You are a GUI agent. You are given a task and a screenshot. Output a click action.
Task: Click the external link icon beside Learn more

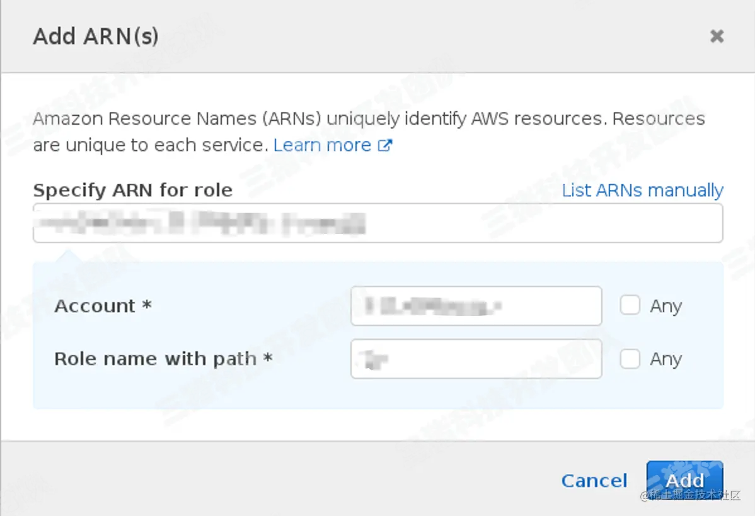pyautogui.click(x=384, y=145)
